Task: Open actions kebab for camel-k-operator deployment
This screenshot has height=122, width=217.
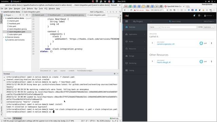Action: pos(211,43)
